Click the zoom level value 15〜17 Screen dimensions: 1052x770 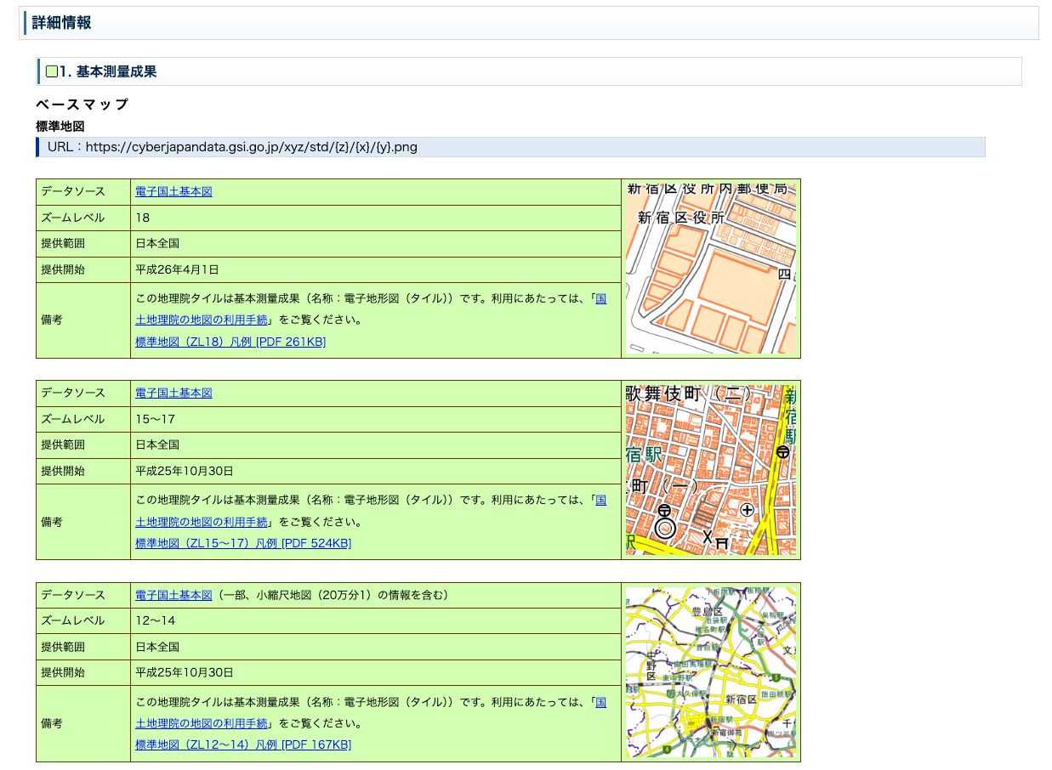156,419
